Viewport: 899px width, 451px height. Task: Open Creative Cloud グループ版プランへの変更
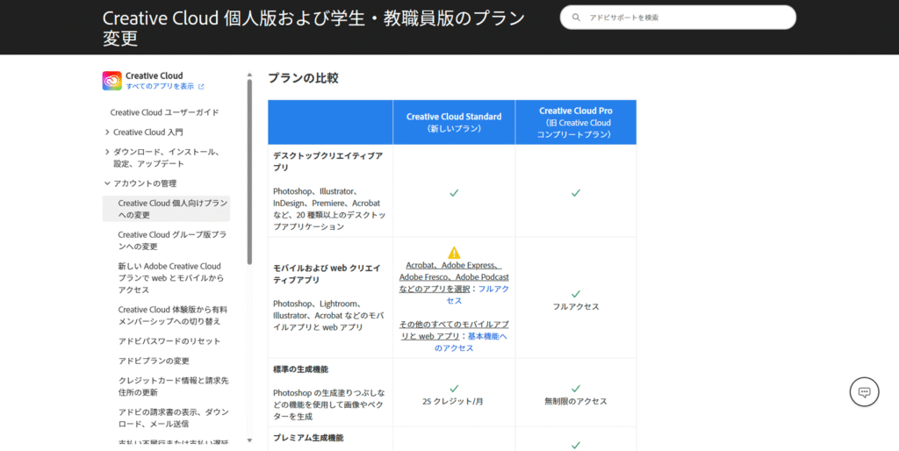click(x=172, y=240)
